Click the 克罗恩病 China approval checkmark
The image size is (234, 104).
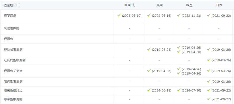[119, 15]
